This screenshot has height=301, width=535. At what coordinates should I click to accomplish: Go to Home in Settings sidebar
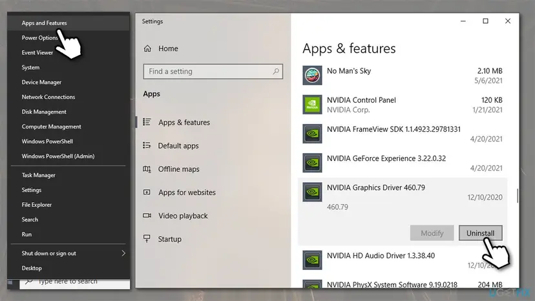(168, 48)
